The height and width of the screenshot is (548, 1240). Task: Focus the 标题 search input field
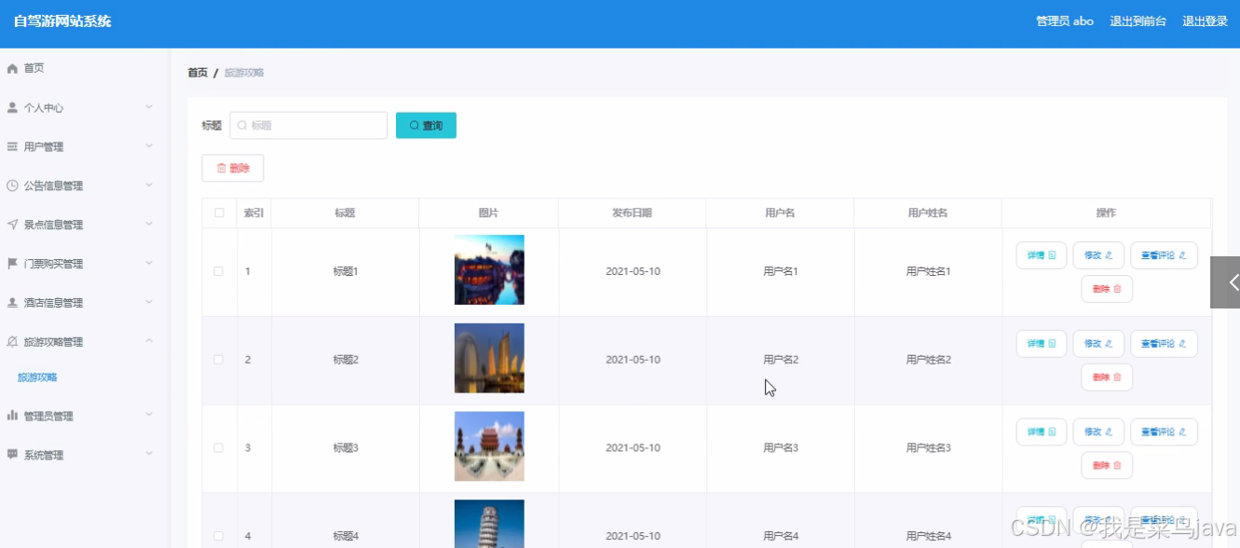pos(308,126)
